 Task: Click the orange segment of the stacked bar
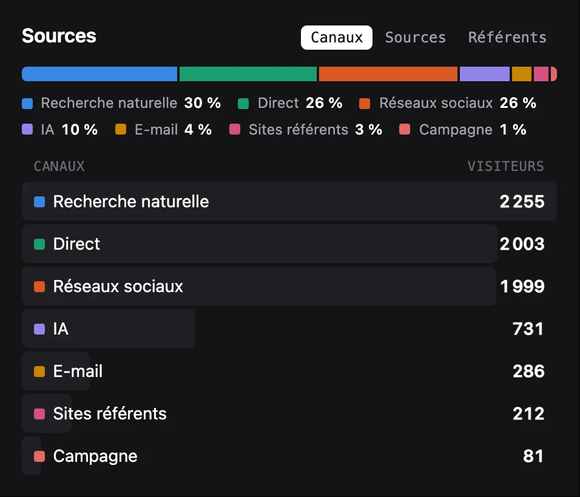point(388,74)
